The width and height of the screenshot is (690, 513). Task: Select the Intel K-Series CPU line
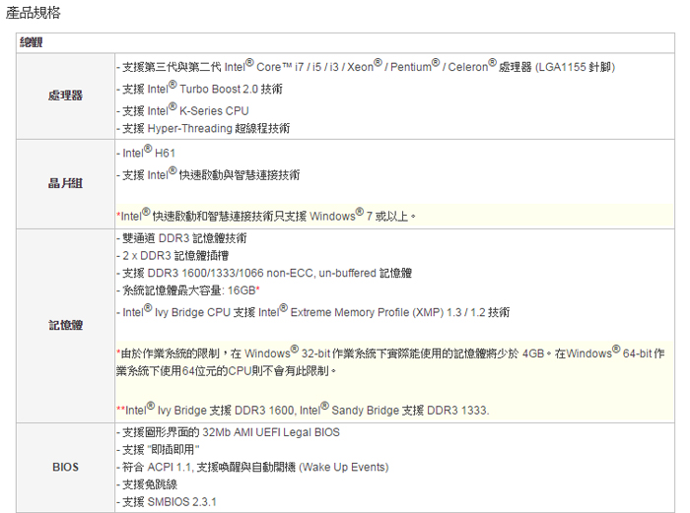[182, 110]
